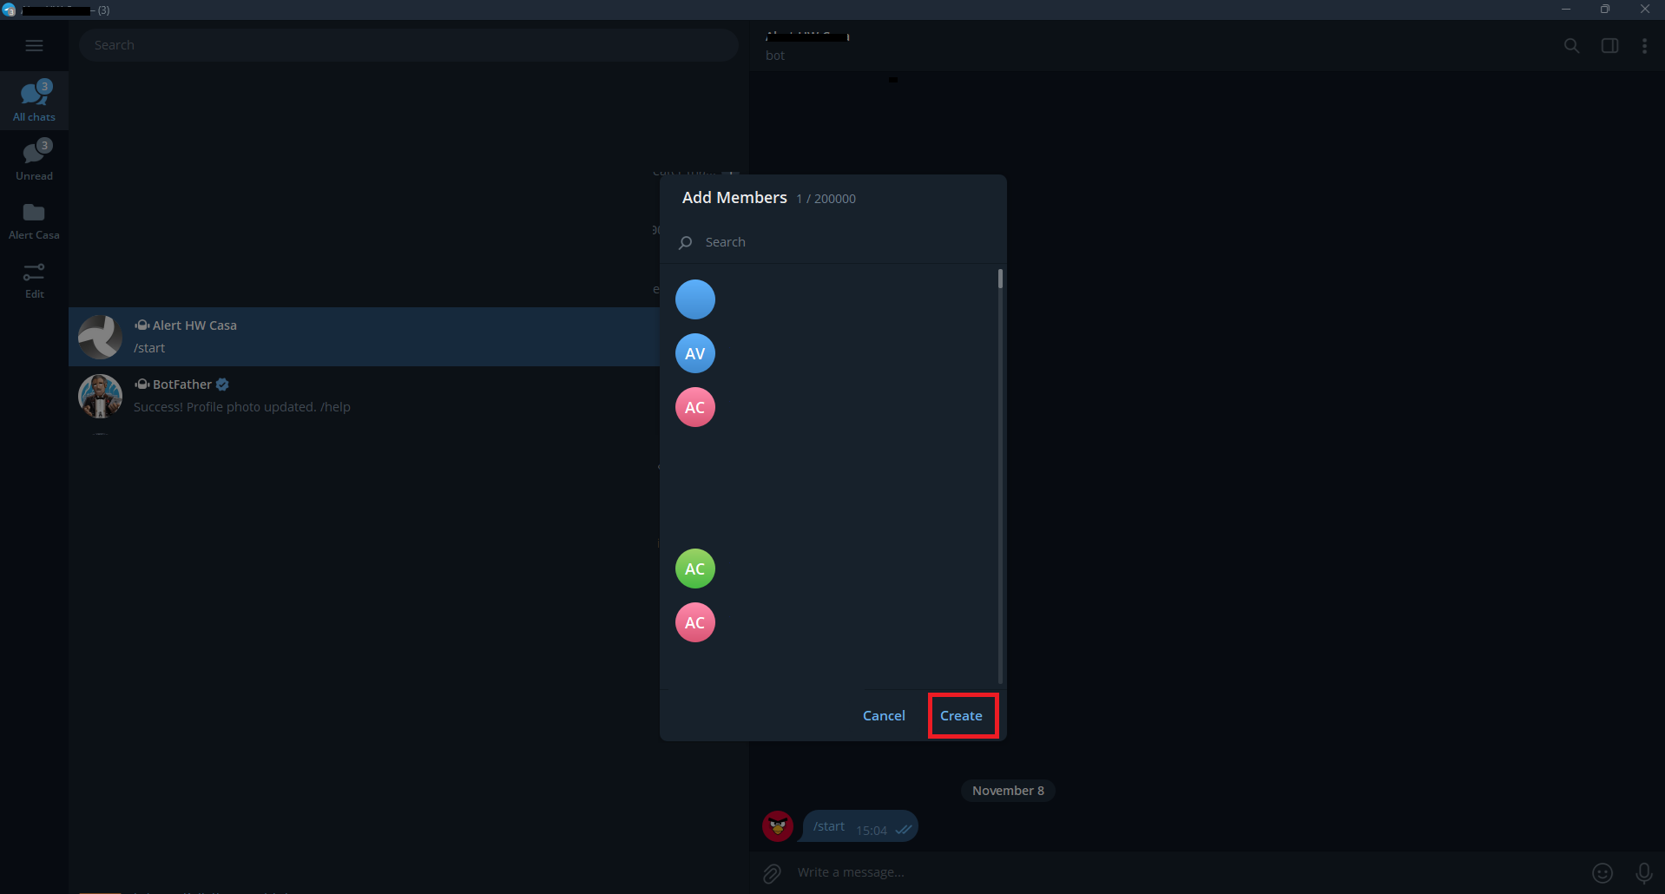1665x894 pixels.
Task: Focus the Add Members search field
Action: [x=833, y=242]
